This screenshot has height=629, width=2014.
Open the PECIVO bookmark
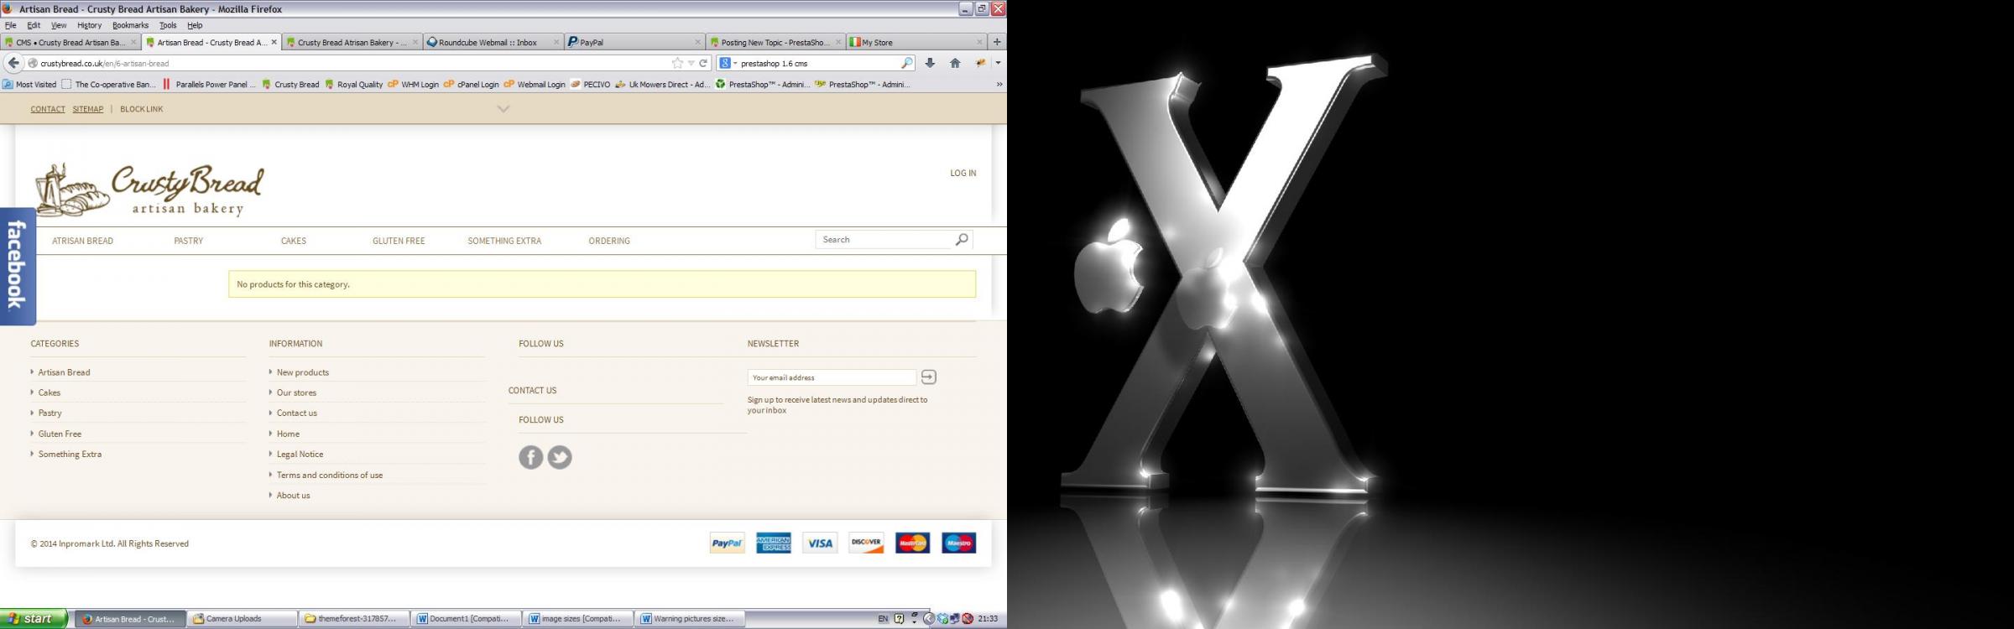click(x=590, y=84)
